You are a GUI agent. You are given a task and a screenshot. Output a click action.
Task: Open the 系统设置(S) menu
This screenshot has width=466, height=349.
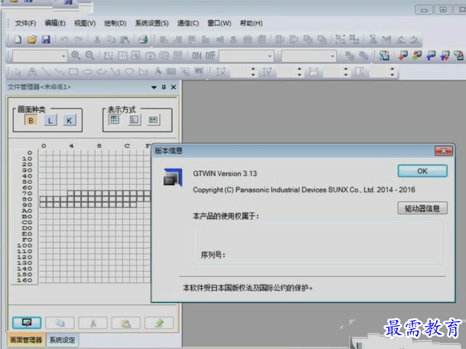152,23
